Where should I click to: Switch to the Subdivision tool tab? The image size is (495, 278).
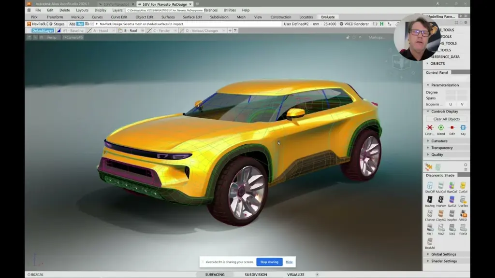[x=219, y=17]
